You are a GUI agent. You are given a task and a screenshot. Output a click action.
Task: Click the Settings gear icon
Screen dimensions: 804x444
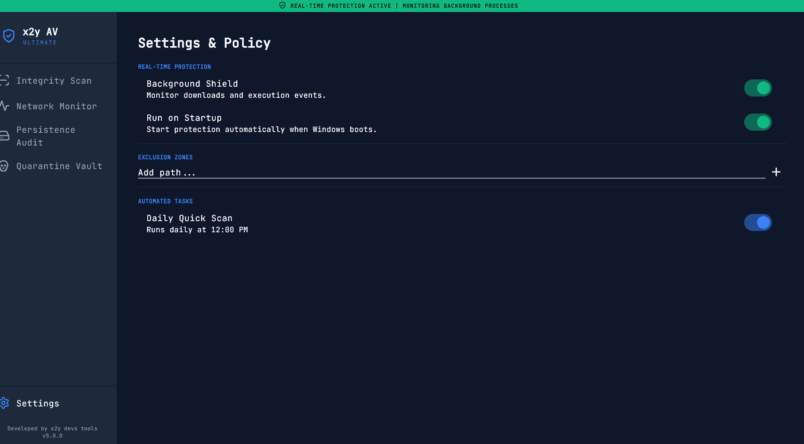pyautogui.click(x=5, y=403)
